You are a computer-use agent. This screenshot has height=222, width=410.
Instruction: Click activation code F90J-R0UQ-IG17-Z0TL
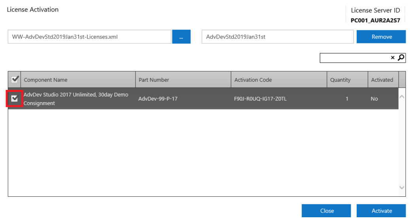tap(260, 99)
